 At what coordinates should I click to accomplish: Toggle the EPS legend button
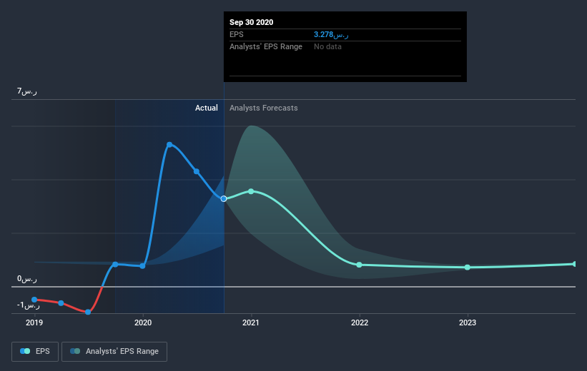coord(35,351)
